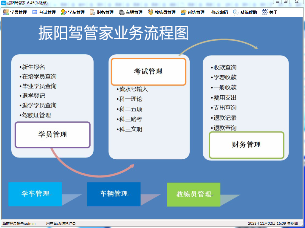This screenshot has width=305, height=228.
Task: Open the 考试管理 menu label
Action: (x=47, y=12)
